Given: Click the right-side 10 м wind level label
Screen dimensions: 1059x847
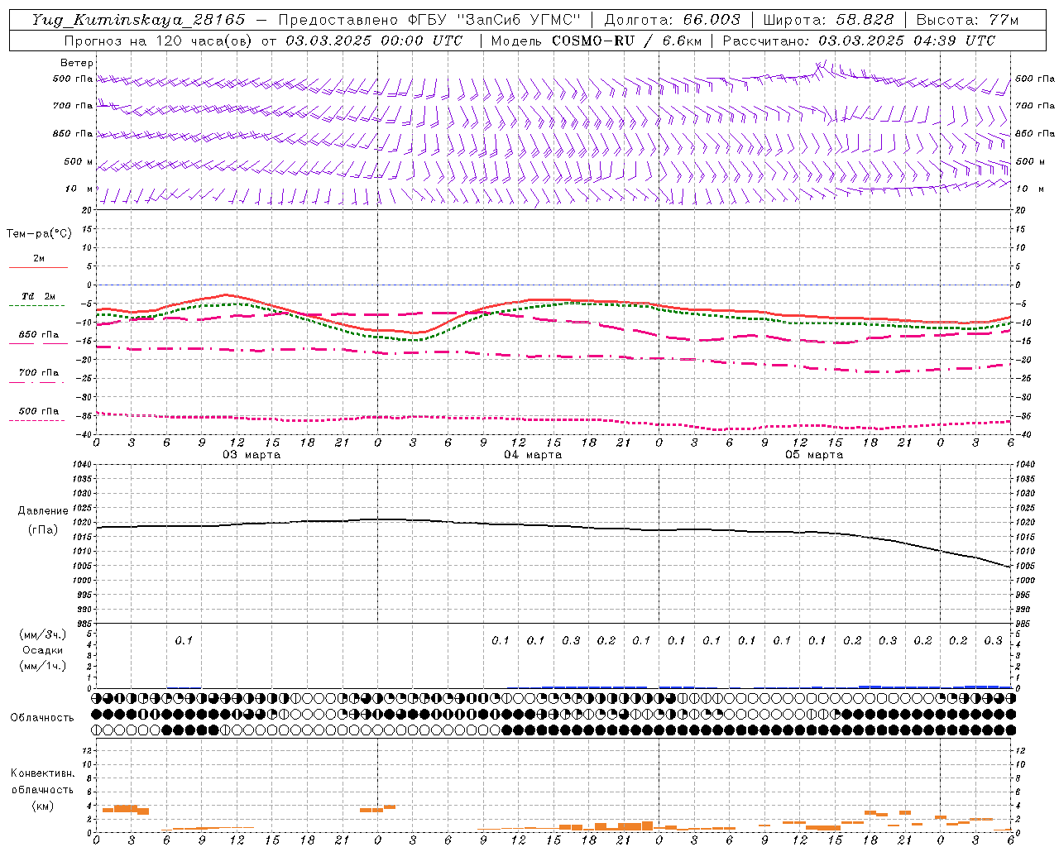Looking at the screenshot, I should point(1030,189).
